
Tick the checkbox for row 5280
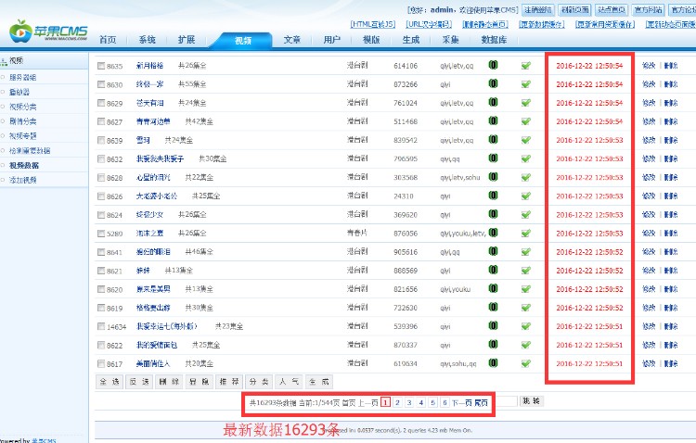tap(101, 234)
